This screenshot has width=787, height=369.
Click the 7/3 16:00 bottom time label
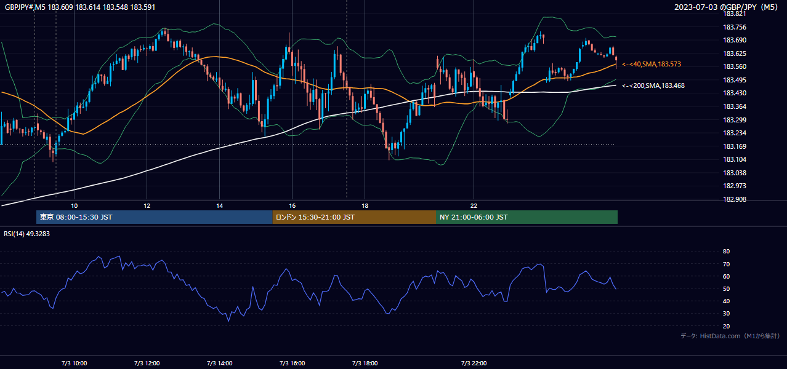(292, 363)
